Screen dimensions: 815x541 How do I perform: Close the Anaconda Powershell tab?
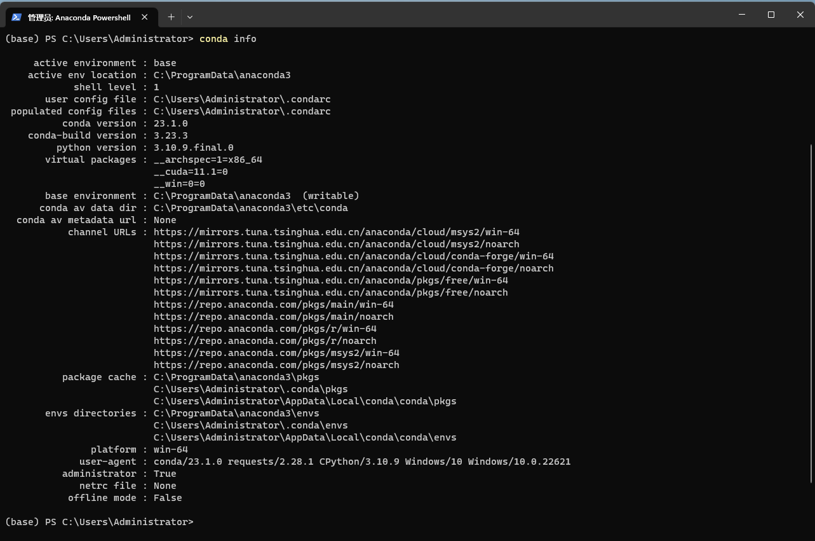point(145,17)
